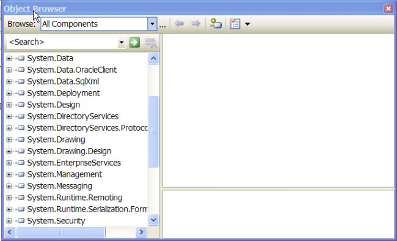
Task: Click Add to References icon
Action: (x=216, y=24)
